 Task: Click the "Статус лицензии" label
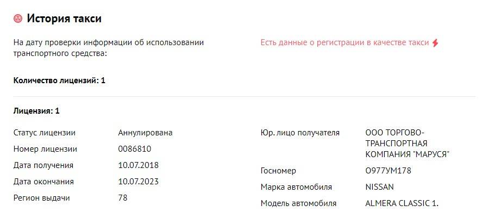point(45,133)
